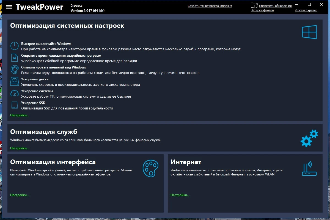Click the Windows logo icon in system settings panel

pos(309,32)
